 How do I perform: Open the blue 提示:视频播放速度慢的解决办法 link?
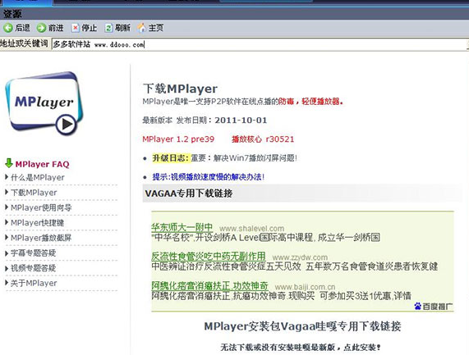[x=209, y=177]
